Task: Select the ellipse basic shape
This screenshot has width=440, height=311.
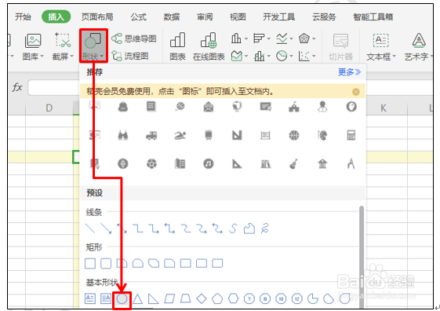Action: point(122,299)
